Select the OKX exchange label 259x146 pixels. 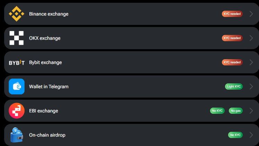[x=45, y=38]
